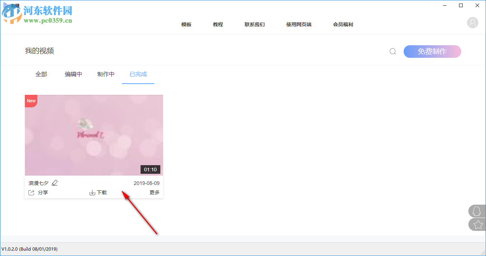
Task: Switch to the 制作中 tab
Action: tap(106, 74)
